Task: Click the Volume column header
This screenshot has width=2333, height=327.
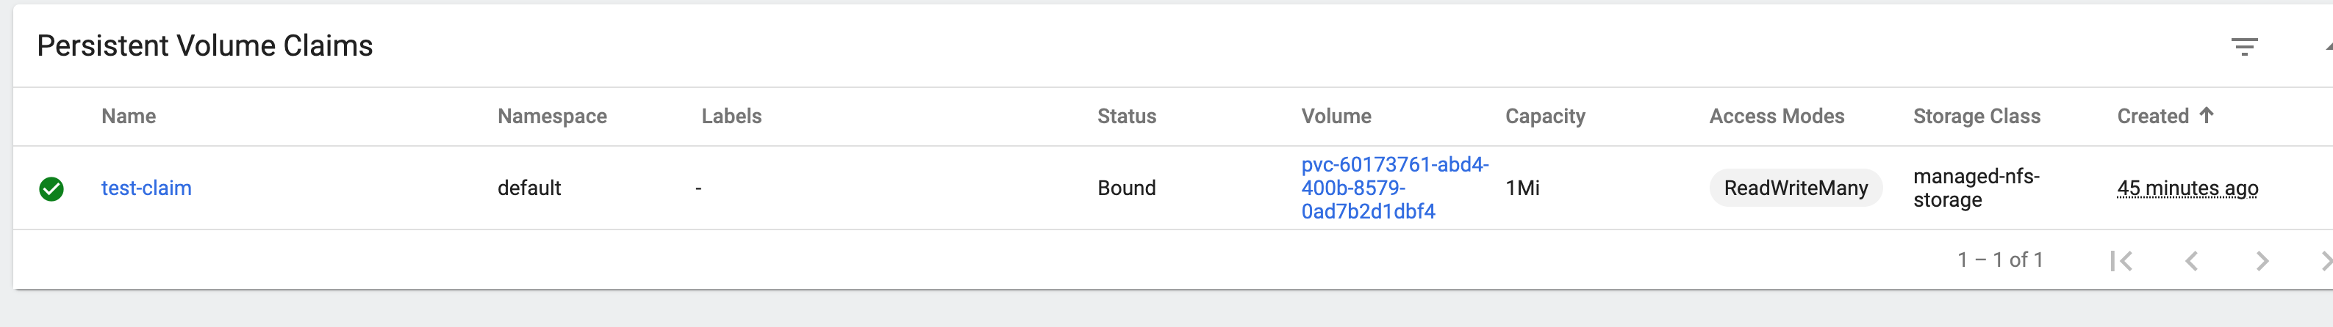Action: tap(1336, 117)
